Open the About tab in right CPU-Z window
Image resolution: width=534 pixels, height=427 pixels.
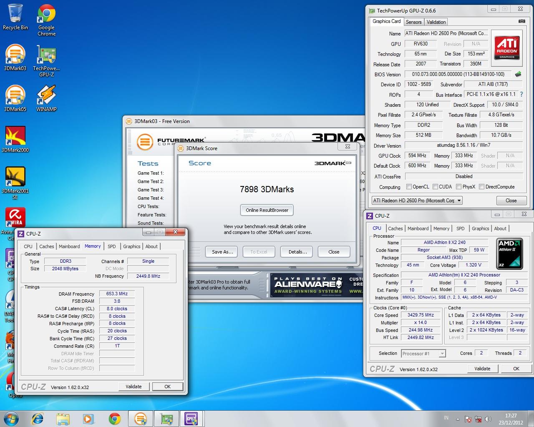[500, 229]
